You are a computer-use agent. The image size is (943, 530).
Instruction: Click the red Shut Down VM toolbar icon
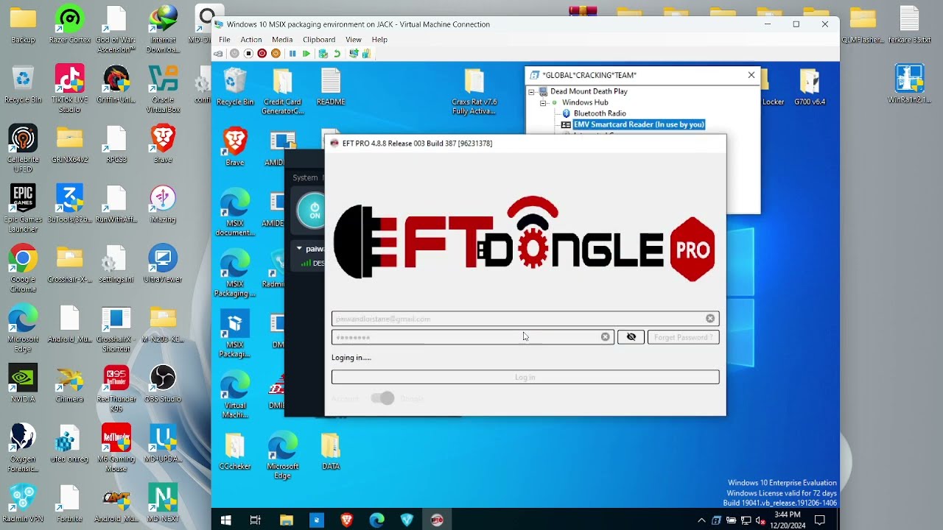pos(262,54)
